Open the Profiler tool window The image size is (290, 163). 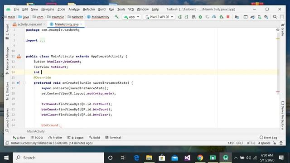click(x=55, y=138)
